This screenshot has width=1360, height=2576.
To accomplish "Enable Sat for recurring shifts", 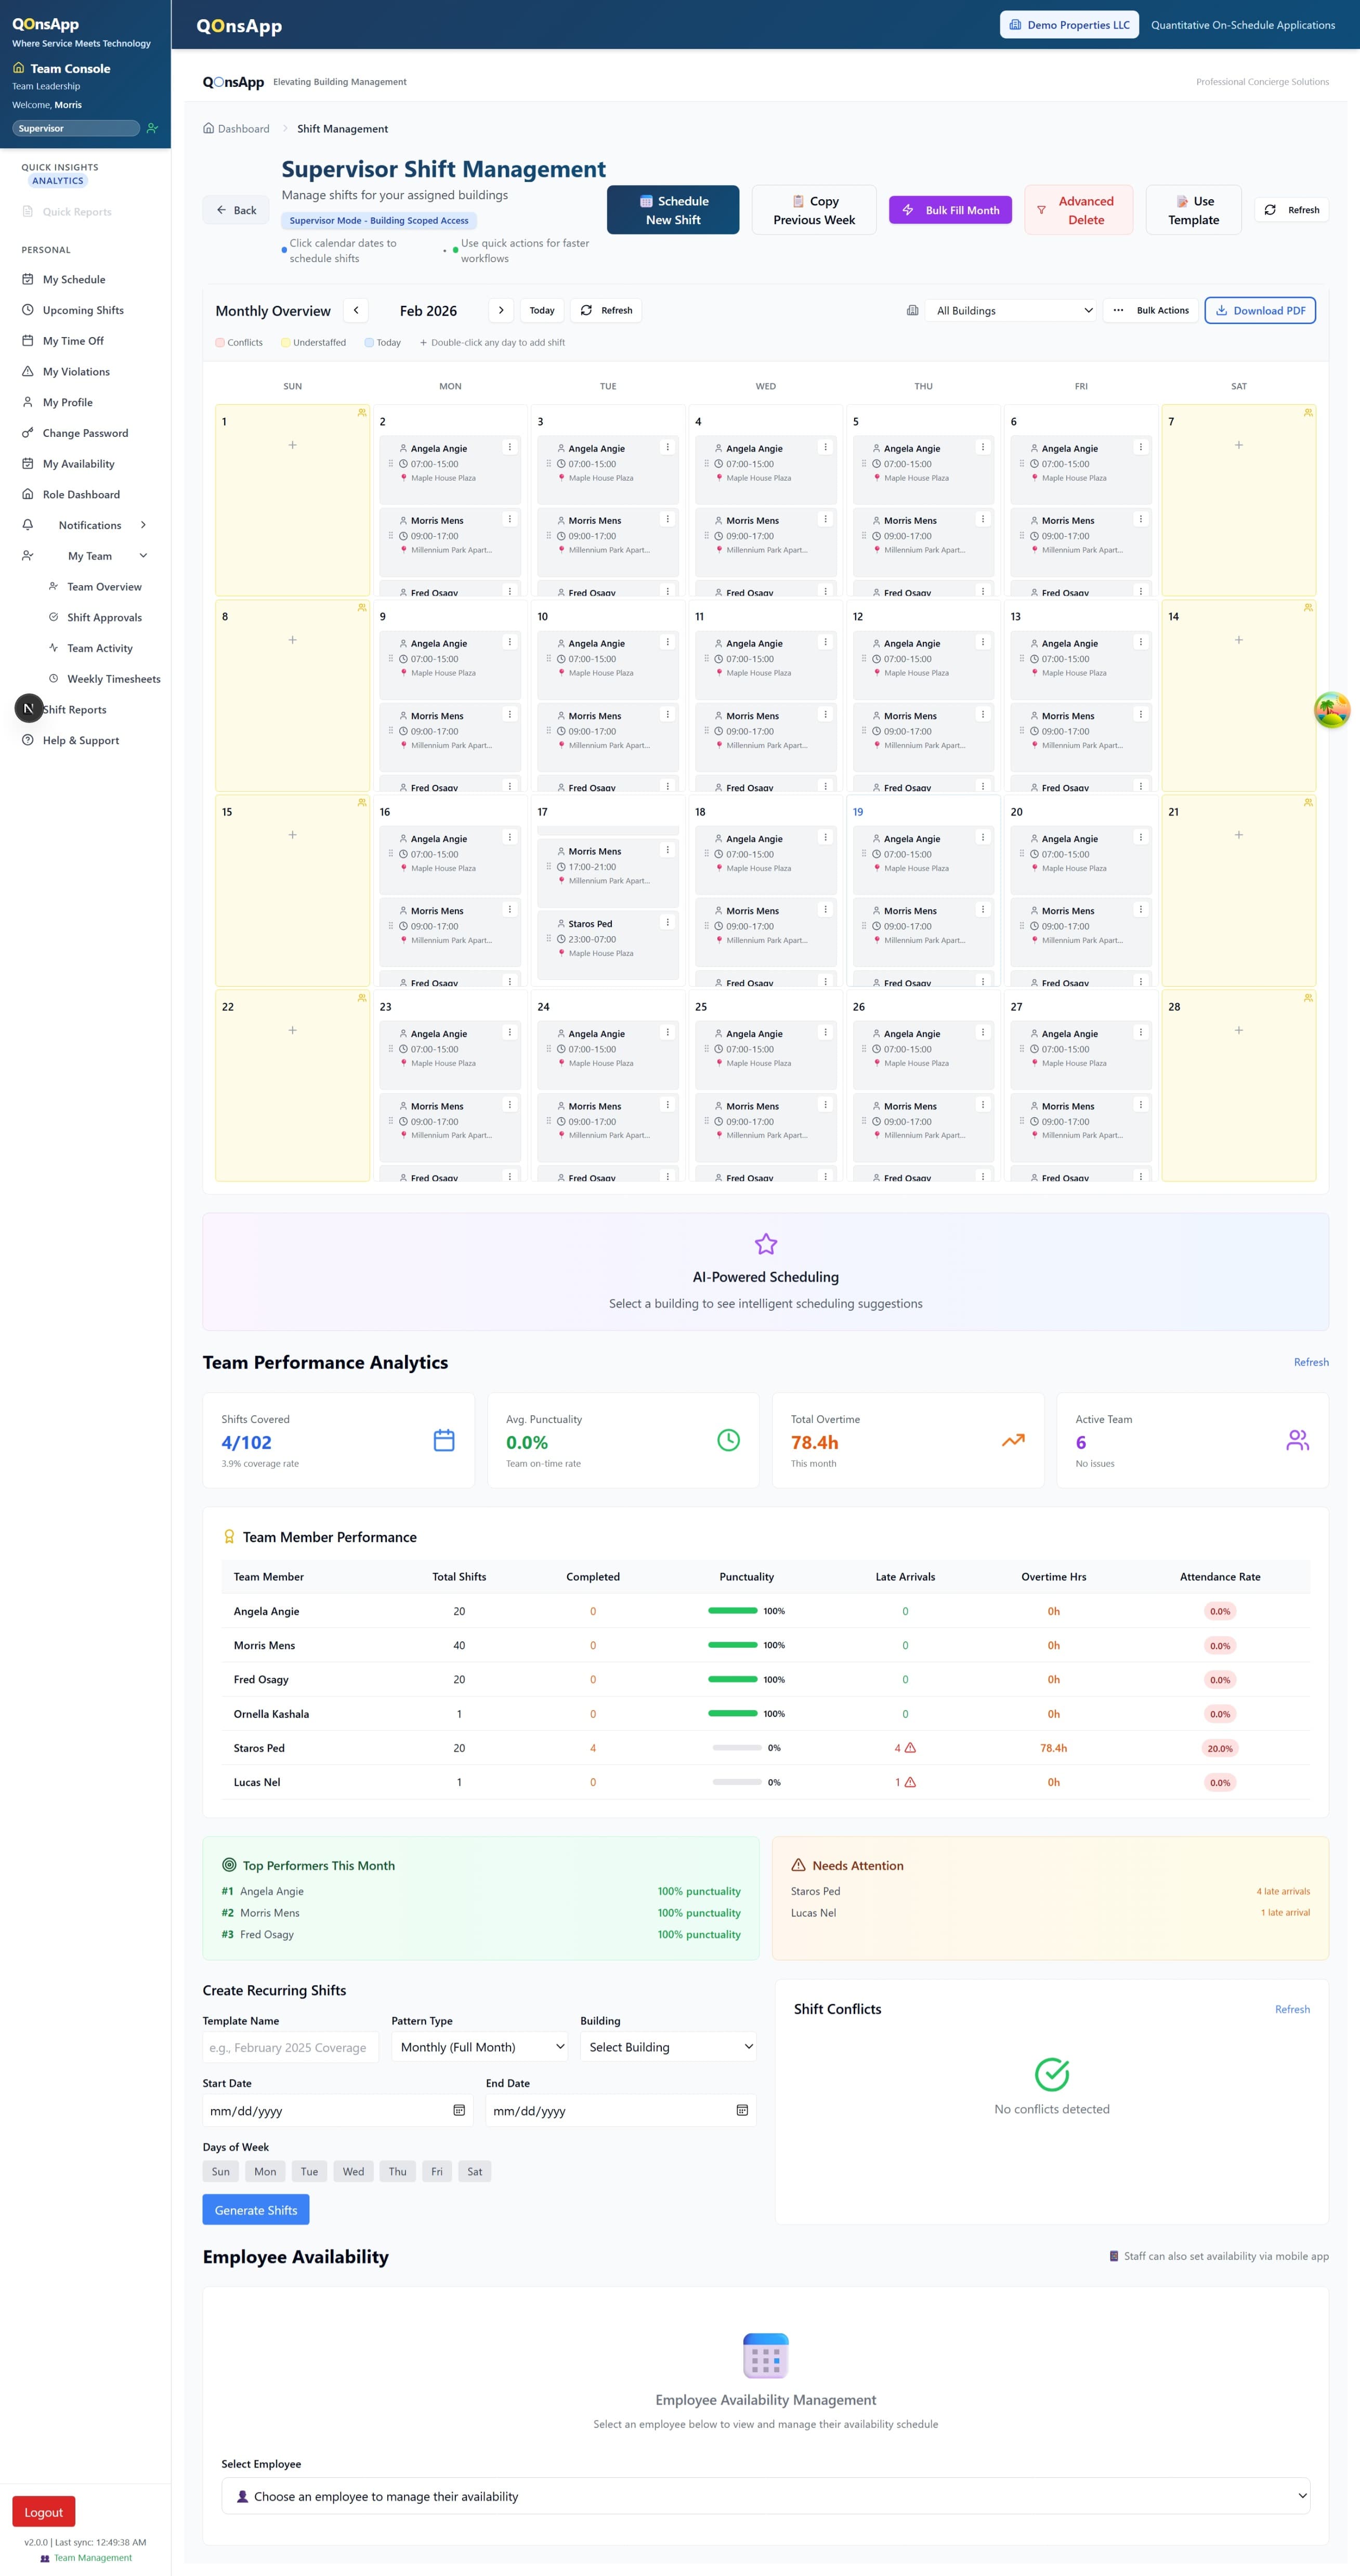I will pyautogui.click(x=475, y=2171).
